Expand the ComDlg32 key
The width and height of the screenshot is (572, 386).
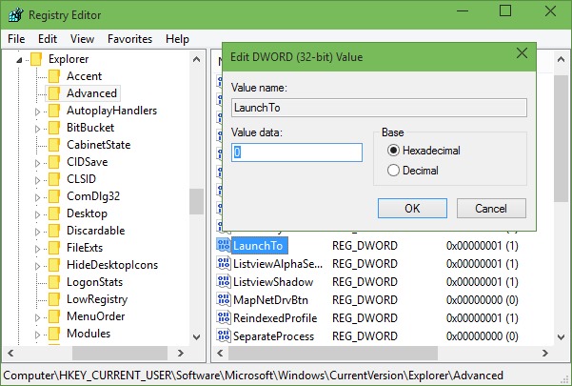[x=37, y=197]
